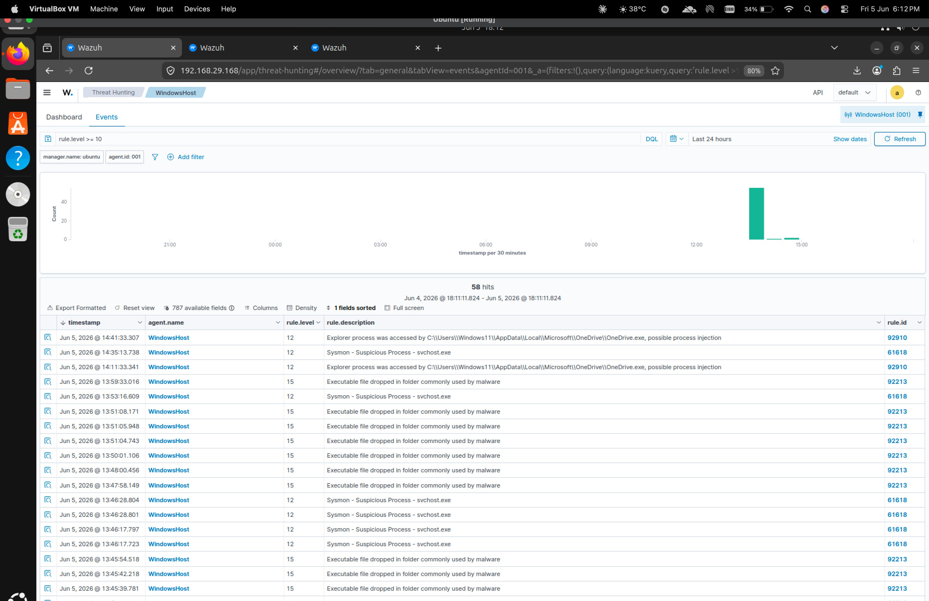Screen dimensions: 929x601
Task: Open the calendar quick date menu
Action: point(676,139)
